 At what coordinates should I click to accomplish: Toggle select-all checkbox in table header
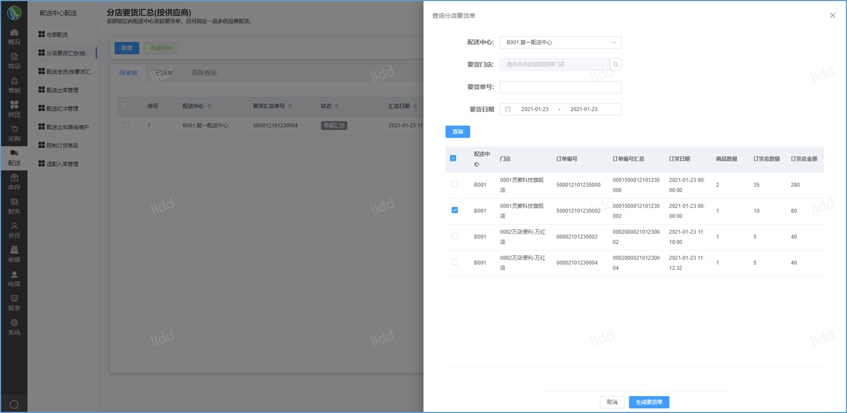pos(453,158)
